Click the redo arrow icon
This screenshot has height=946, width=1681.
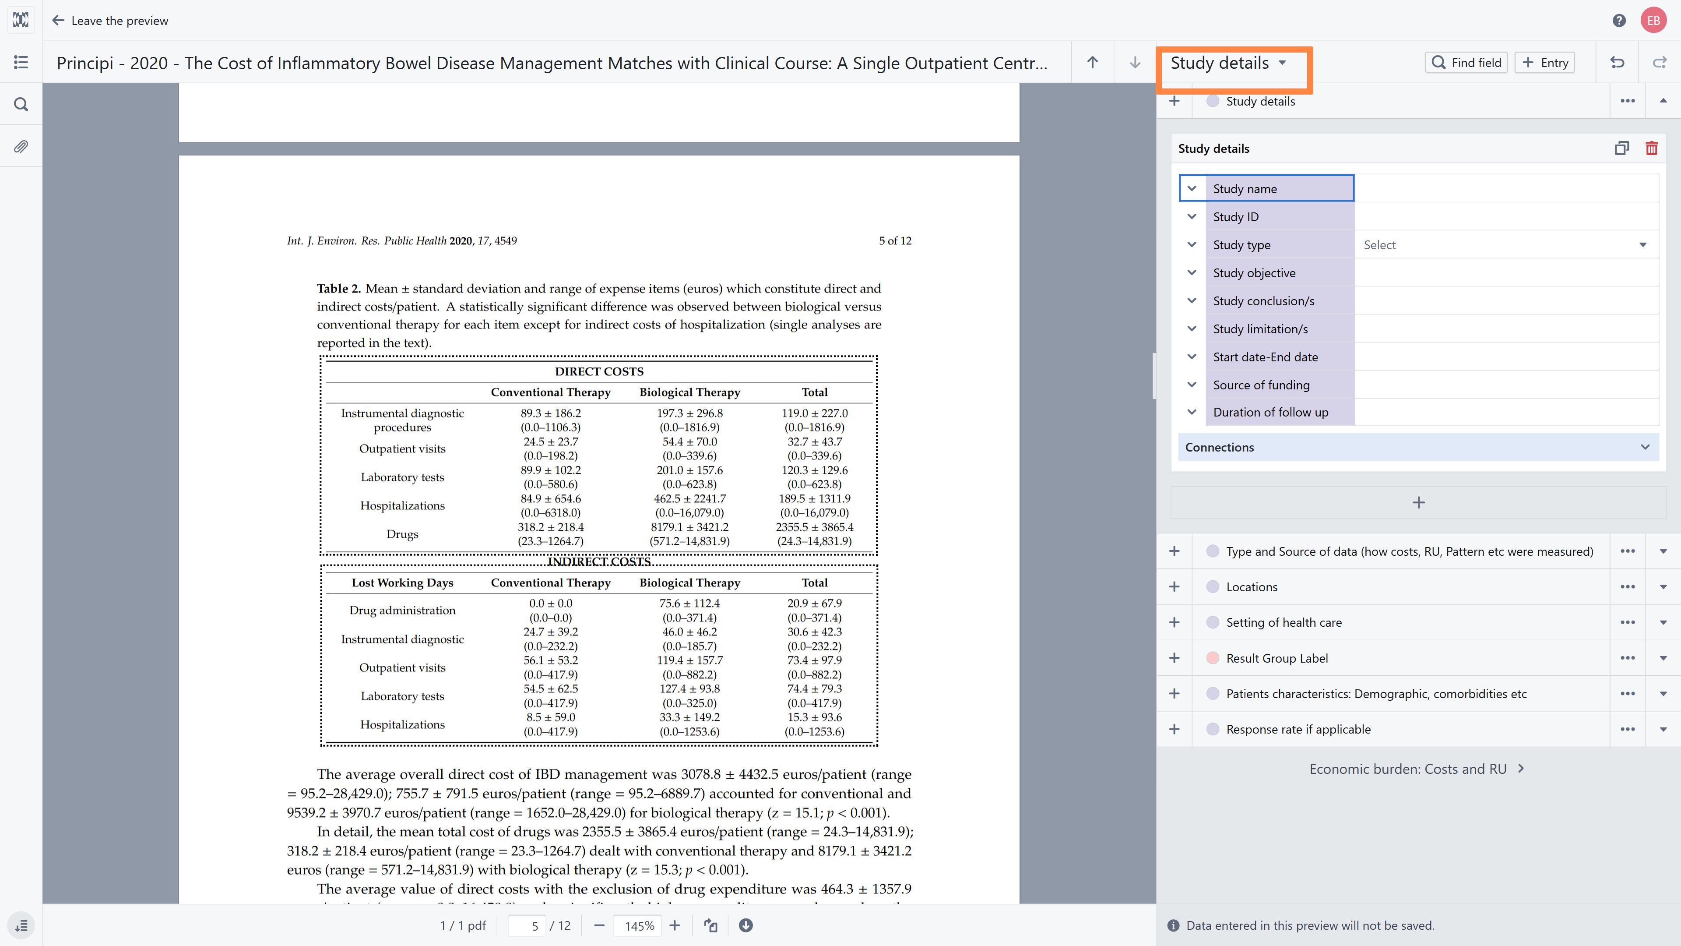[x=1660, y=62]
